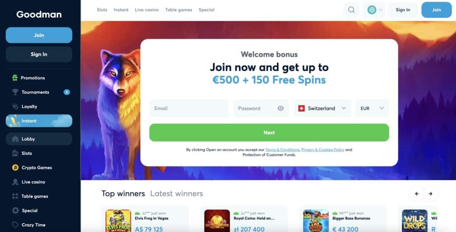Toggle password visibility eye icon

281,108
